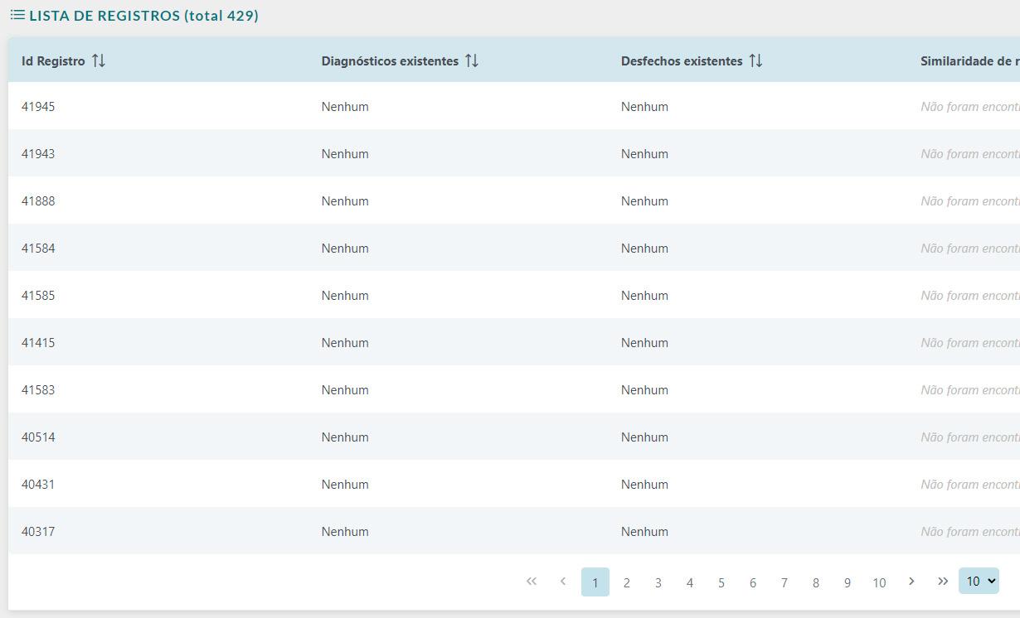Screen dimensions: 1020x618
Task: Select record row 41415
Action: pyautogui.click(x=514, y=342)
